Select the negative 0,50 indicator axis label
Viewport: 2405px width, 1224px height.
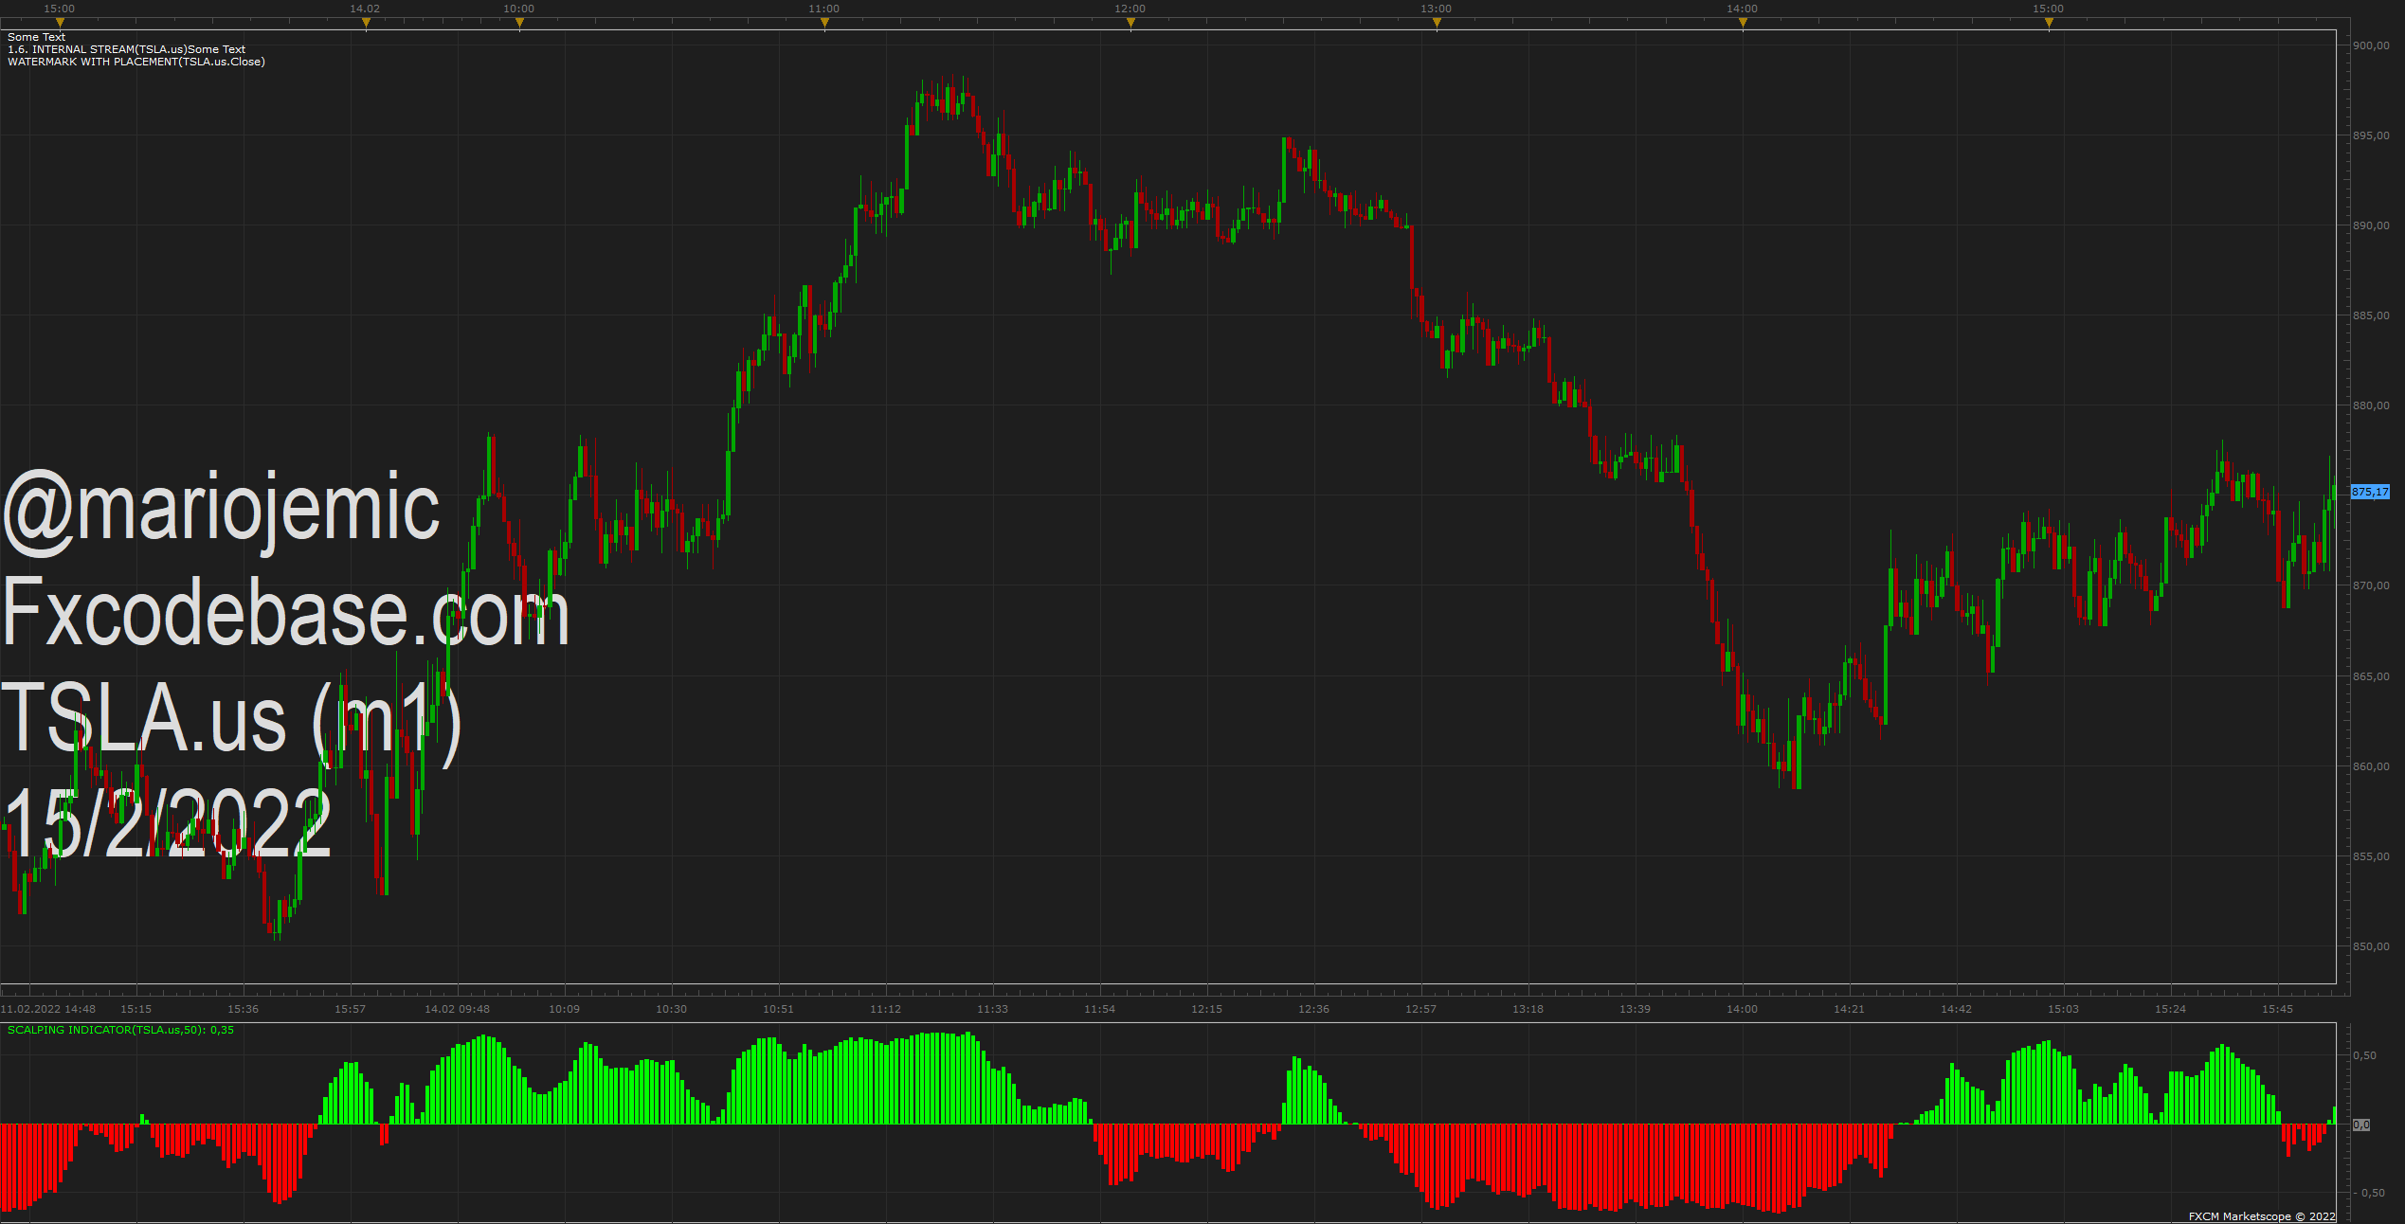[x=2369, y=1193]
